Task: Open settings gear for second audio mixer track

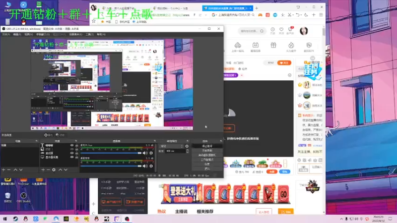Action: point(151,166)
